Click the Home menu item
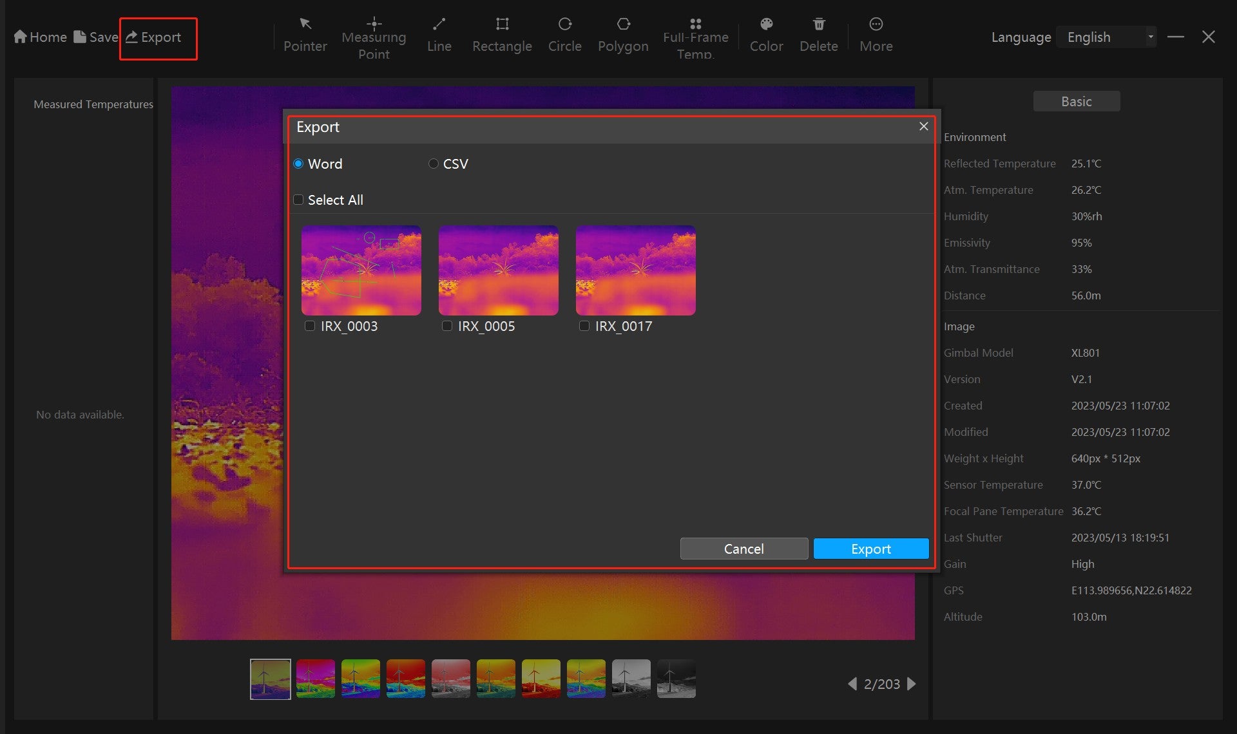 point(40,37)
